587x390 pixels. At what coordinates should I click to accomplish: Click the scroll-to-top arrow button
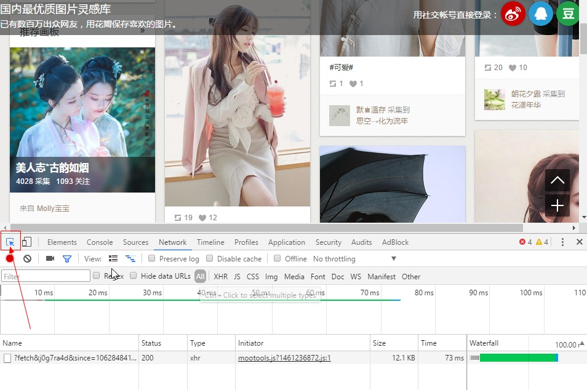coord(557,180)
